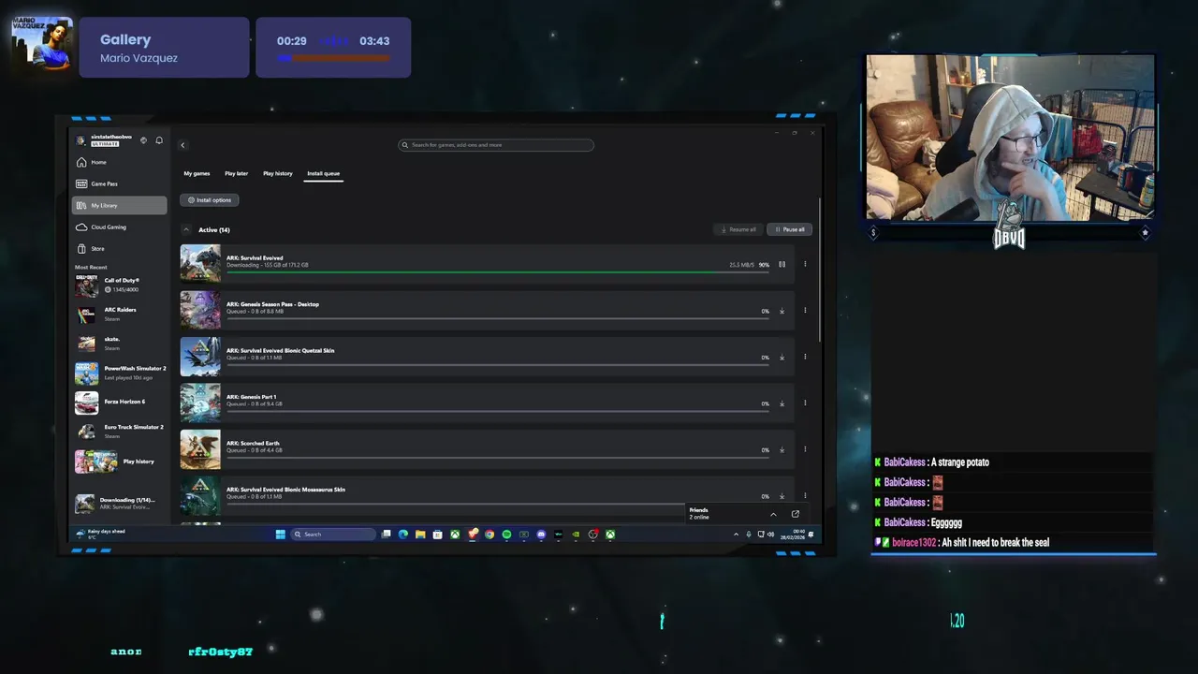Open Euro Truck Simulator 2 from Most Recent
The image size is (1198, 674).
120,431
